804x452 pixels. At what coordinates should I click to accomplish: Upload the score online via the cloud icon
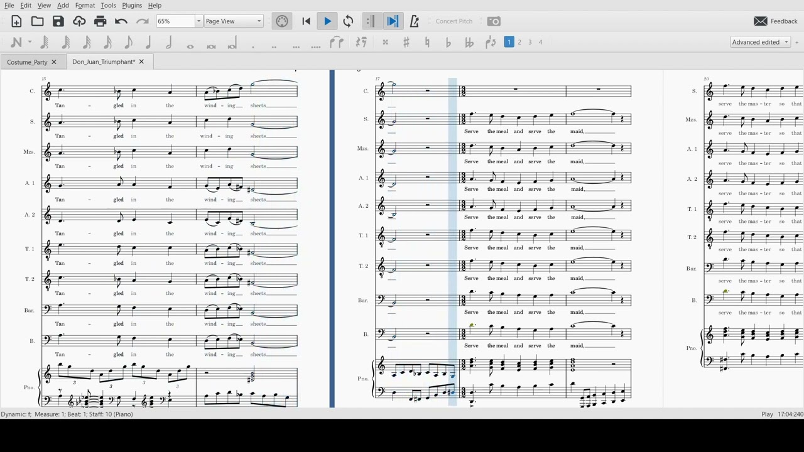tap(79, 21)
